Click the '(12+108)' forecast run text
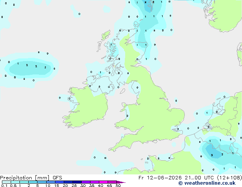242x187 pixels. pyautogui.click(x=229, y=178)
